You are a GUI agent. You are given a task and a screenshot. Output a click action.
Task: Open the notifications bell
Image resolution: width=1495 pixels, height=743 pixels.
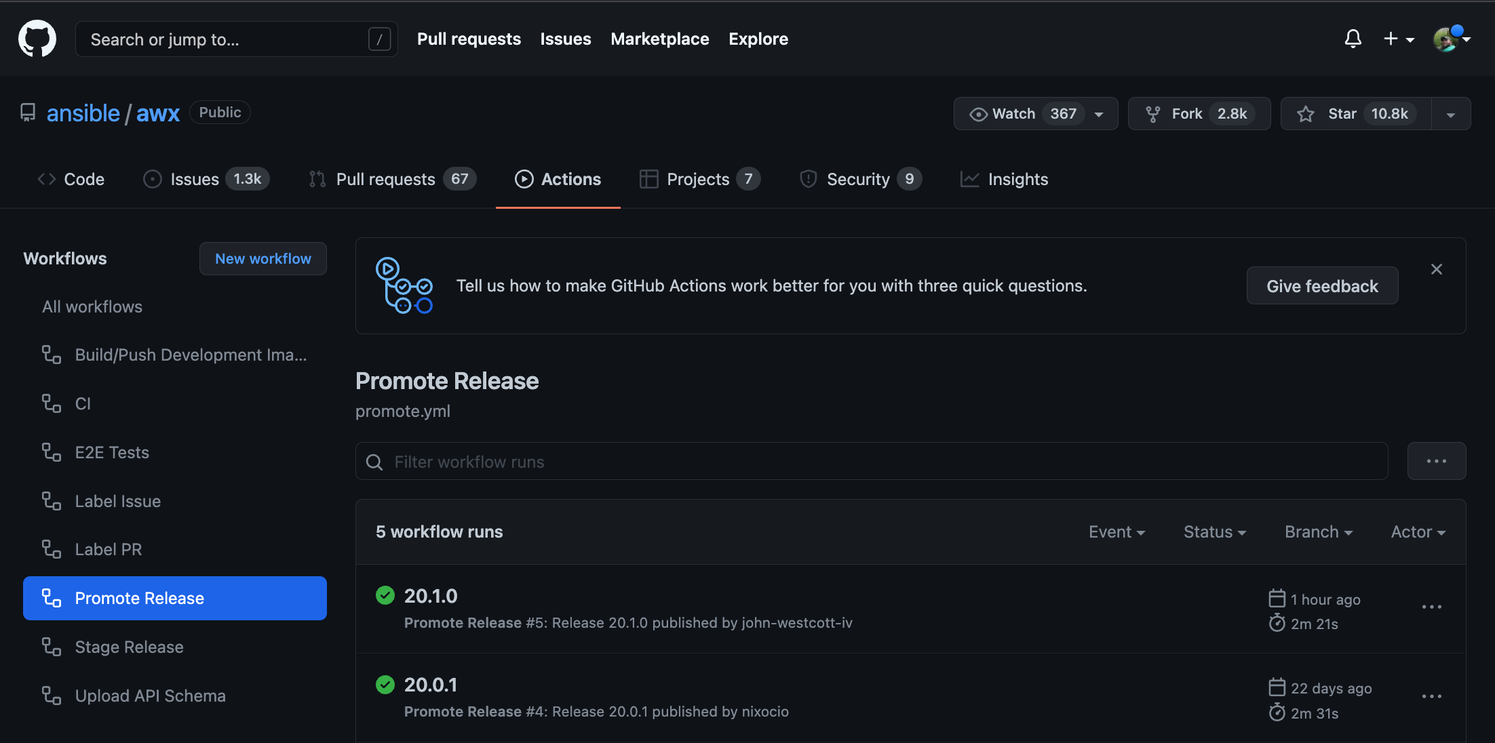pos(1353,39)
